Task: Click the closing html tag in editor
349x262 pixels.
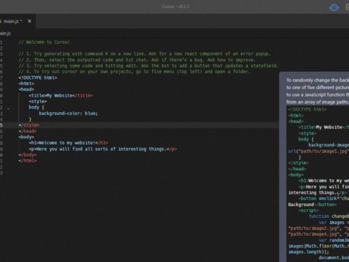Action: click(27, 161)
